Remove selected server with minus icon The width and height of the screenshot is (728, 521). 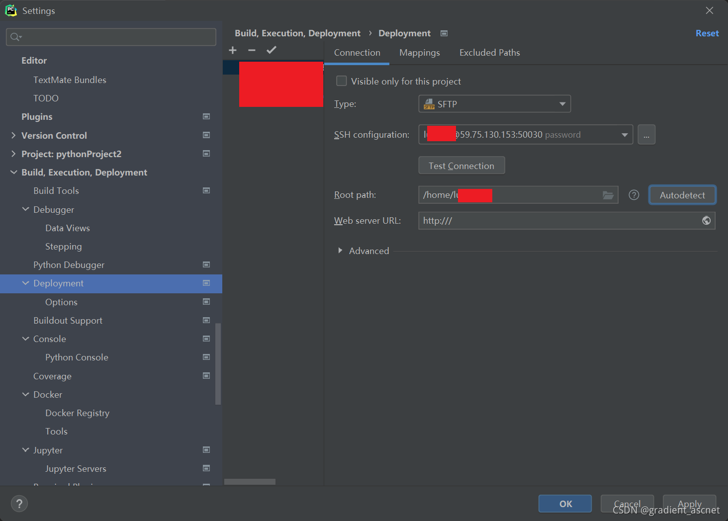pos(252,50)
